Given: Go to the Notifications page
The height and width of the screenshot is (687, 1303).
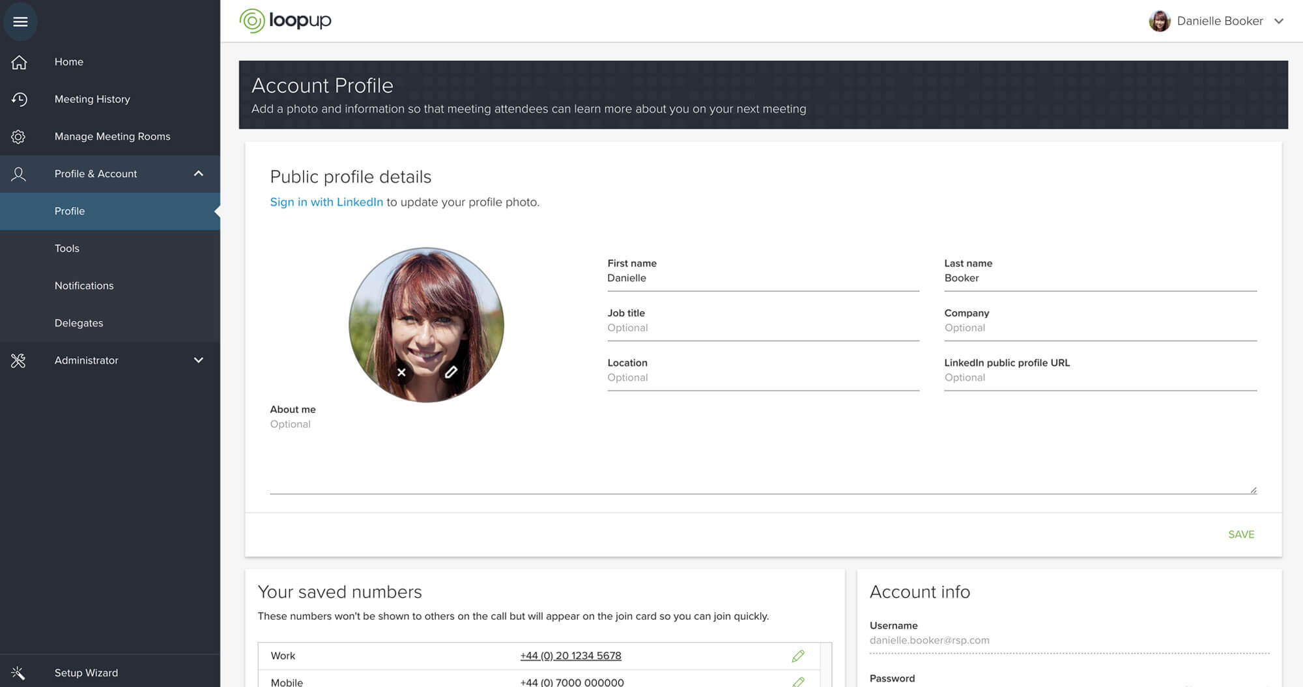Looking at the screenshot, I should pyautogui.click(x=83, y=285).
